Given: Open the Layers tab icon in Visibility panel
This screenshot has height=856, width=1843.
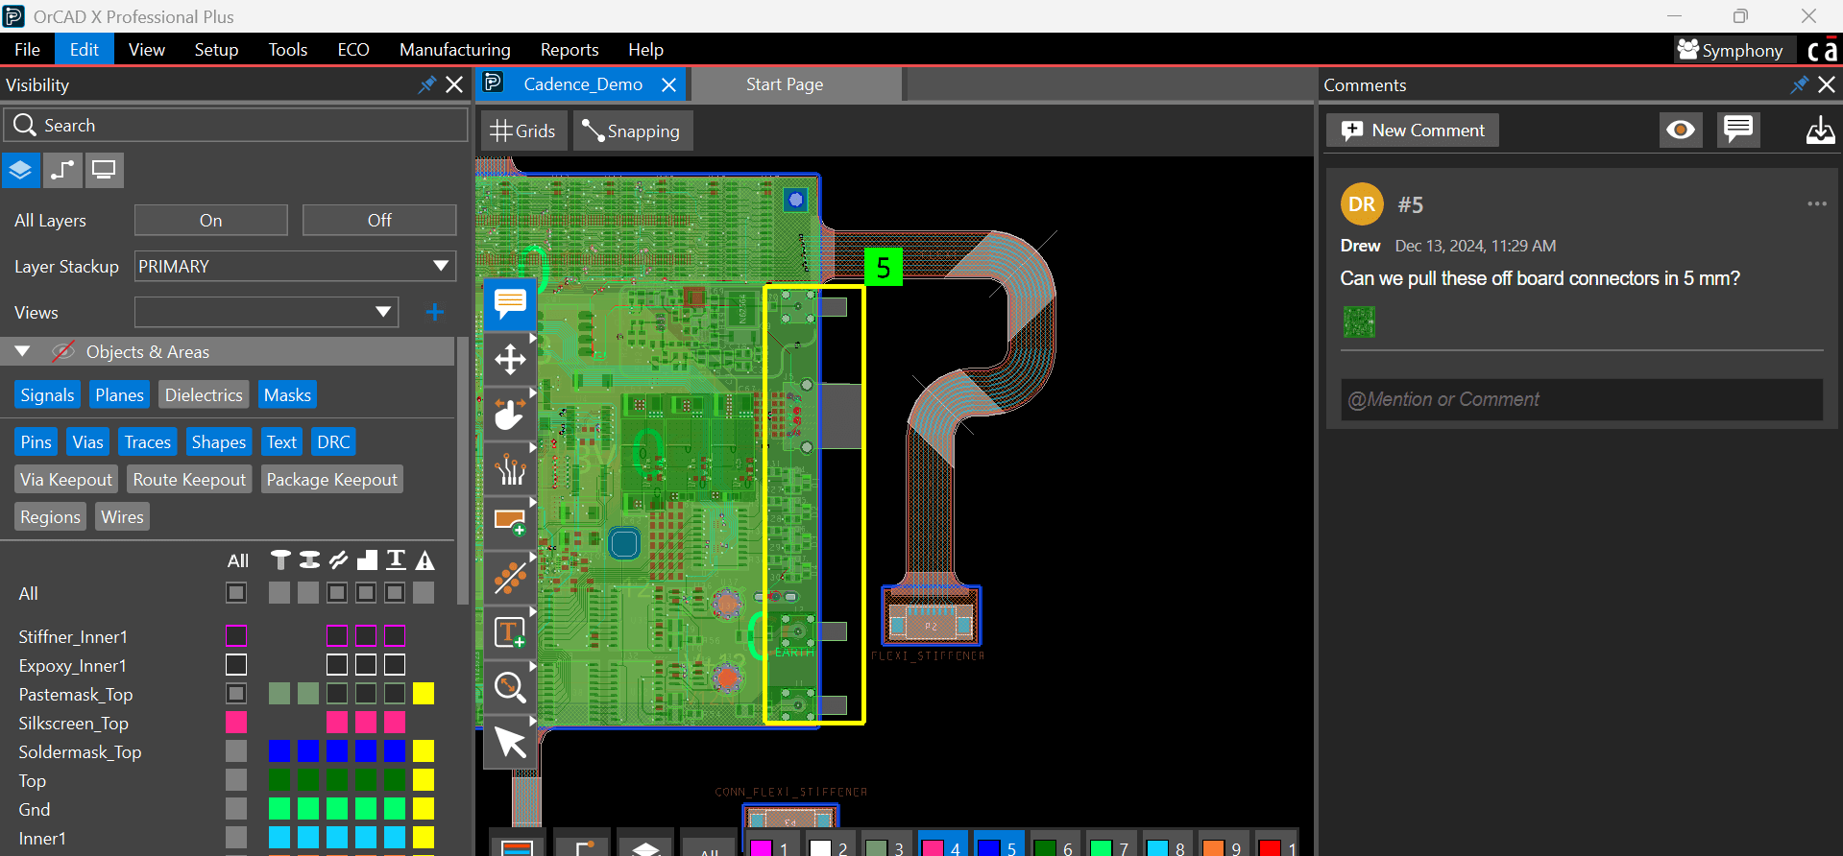Looking at the screenshot, I should click(20, 171).
